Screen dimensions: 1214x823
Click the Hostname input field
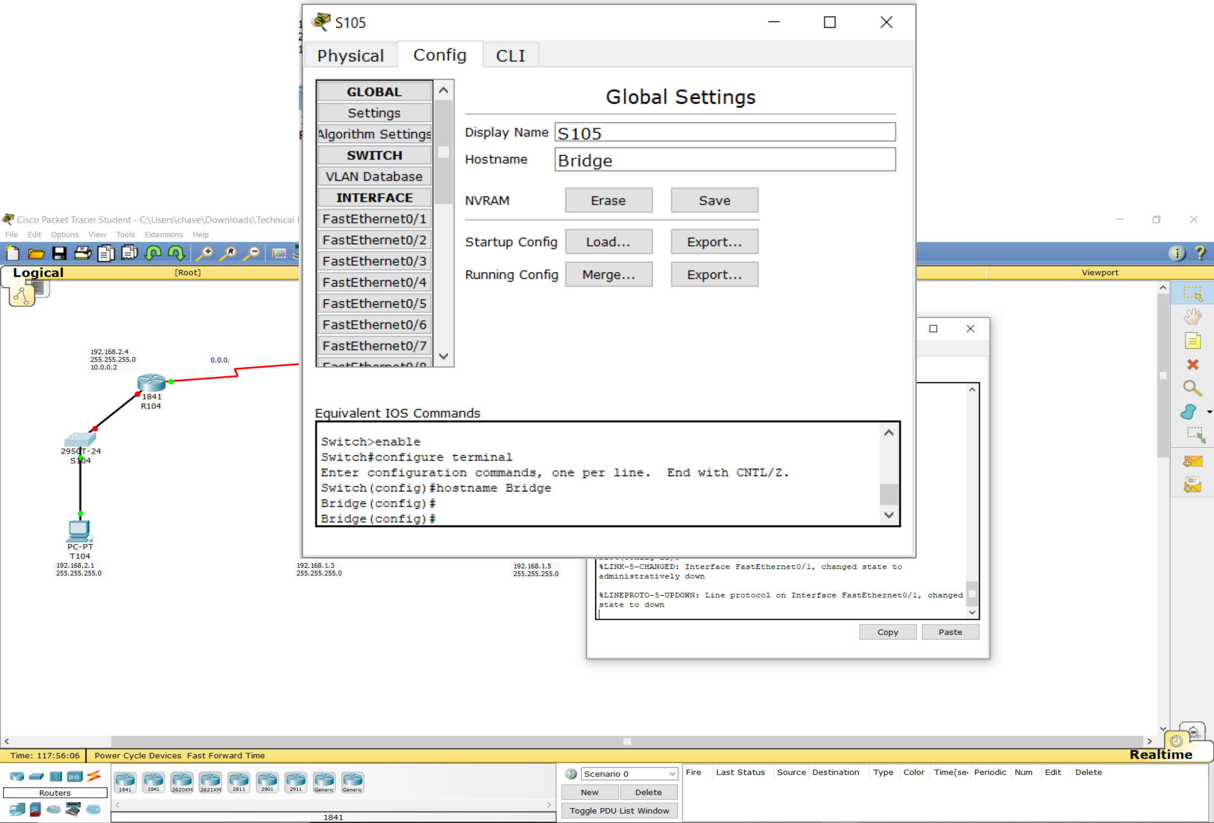pyautogui.click(x=724, y=160)
